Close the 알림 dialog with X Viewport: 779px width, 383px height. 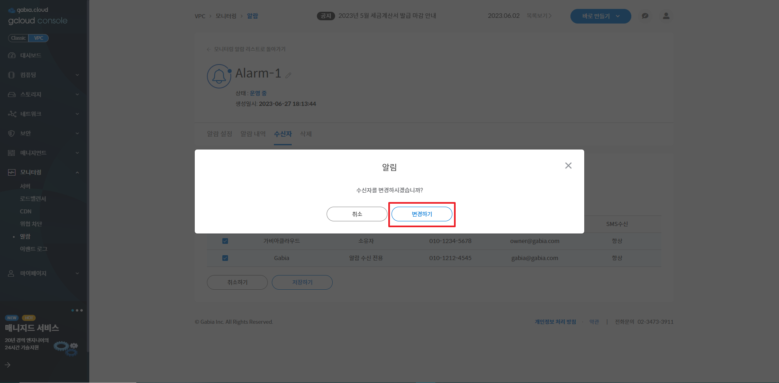(x=568, y=166)
